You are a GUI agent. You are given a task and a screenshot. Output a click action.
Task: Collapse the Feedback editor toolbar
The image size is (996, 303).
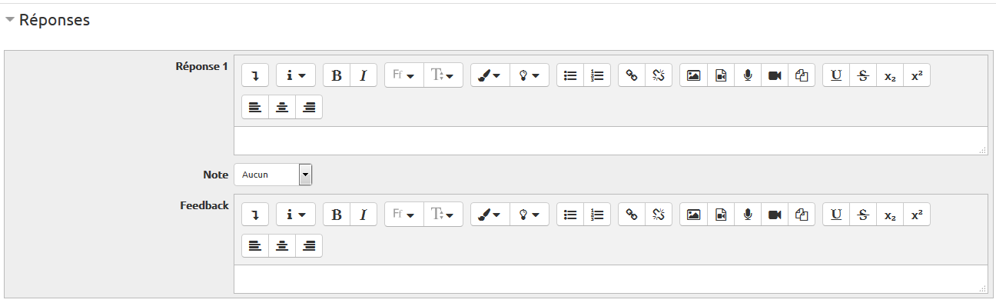click(255, 215)
